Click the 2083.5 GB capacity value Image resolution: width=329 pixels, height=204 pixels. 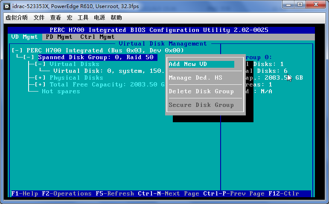(x=283, y=78)
